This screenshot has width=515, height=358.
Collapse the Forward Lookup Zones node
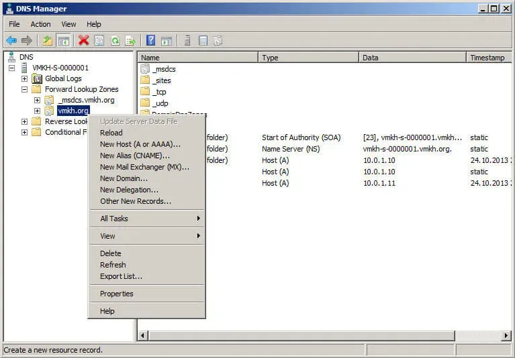pyautogui.click(x=24, y=90)
